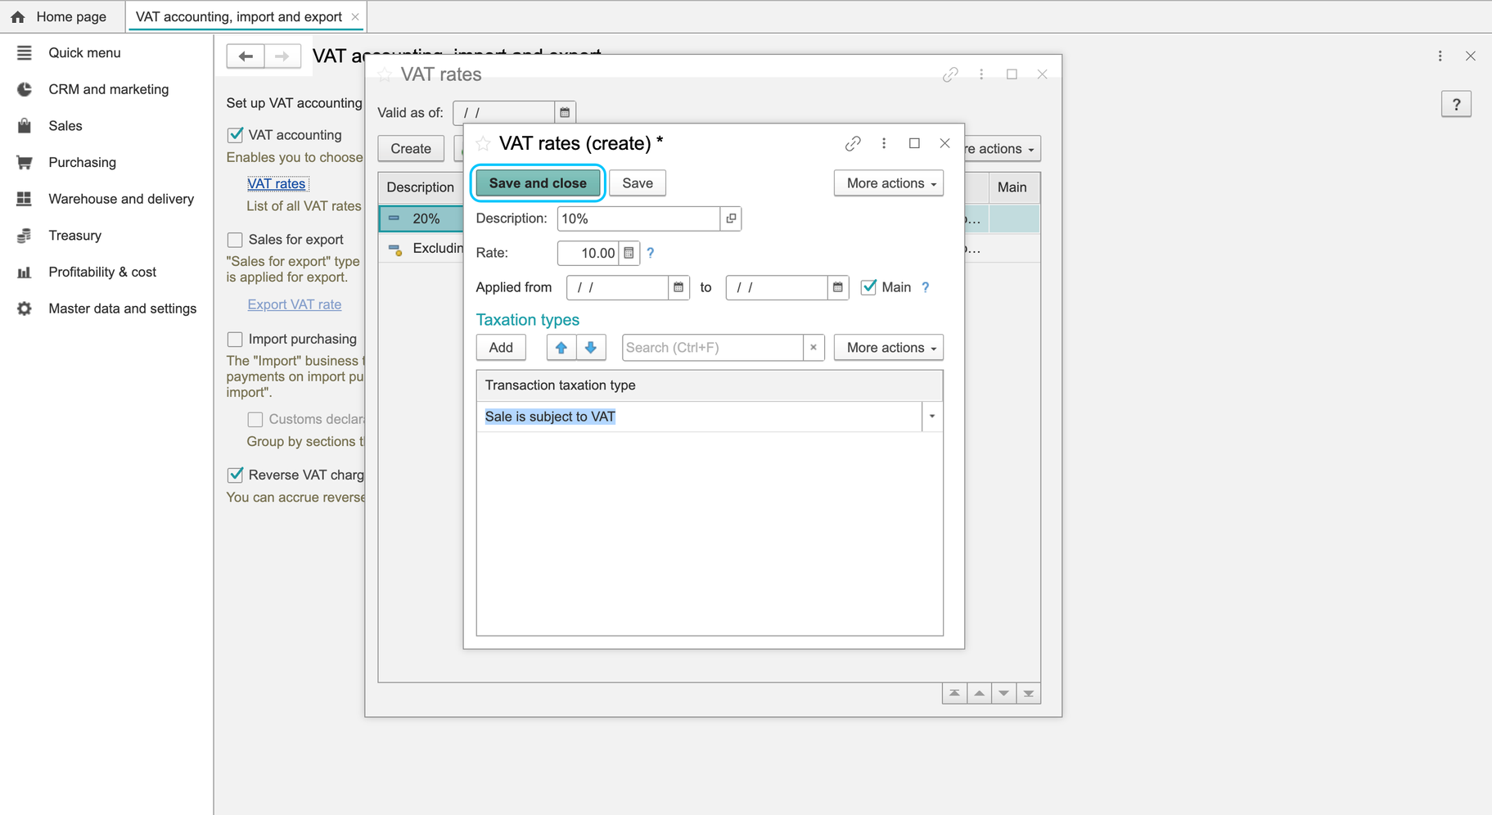
Task: Add a taxation type row
Action: [x=501, y=348]
